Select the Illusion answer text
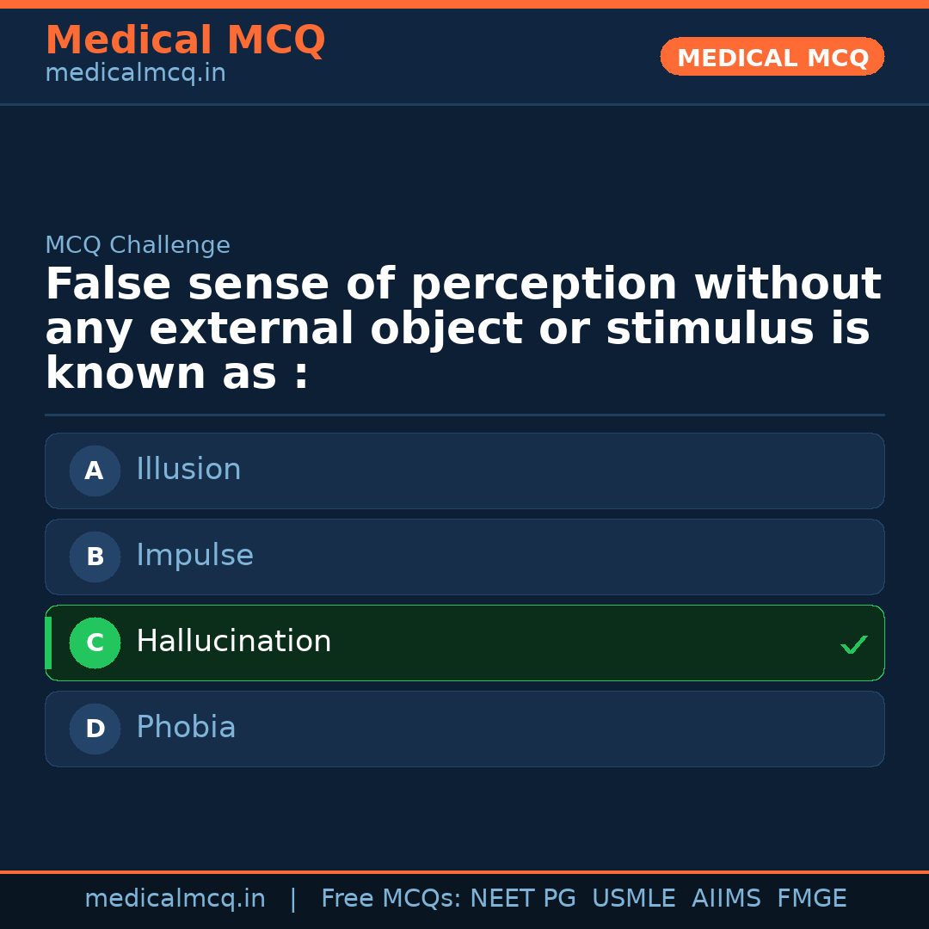 pyautogui.click(x=188, y=470)
